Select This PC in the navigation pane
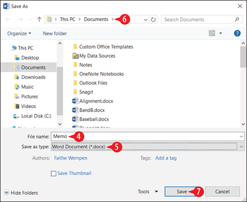 tap(22, 48)
